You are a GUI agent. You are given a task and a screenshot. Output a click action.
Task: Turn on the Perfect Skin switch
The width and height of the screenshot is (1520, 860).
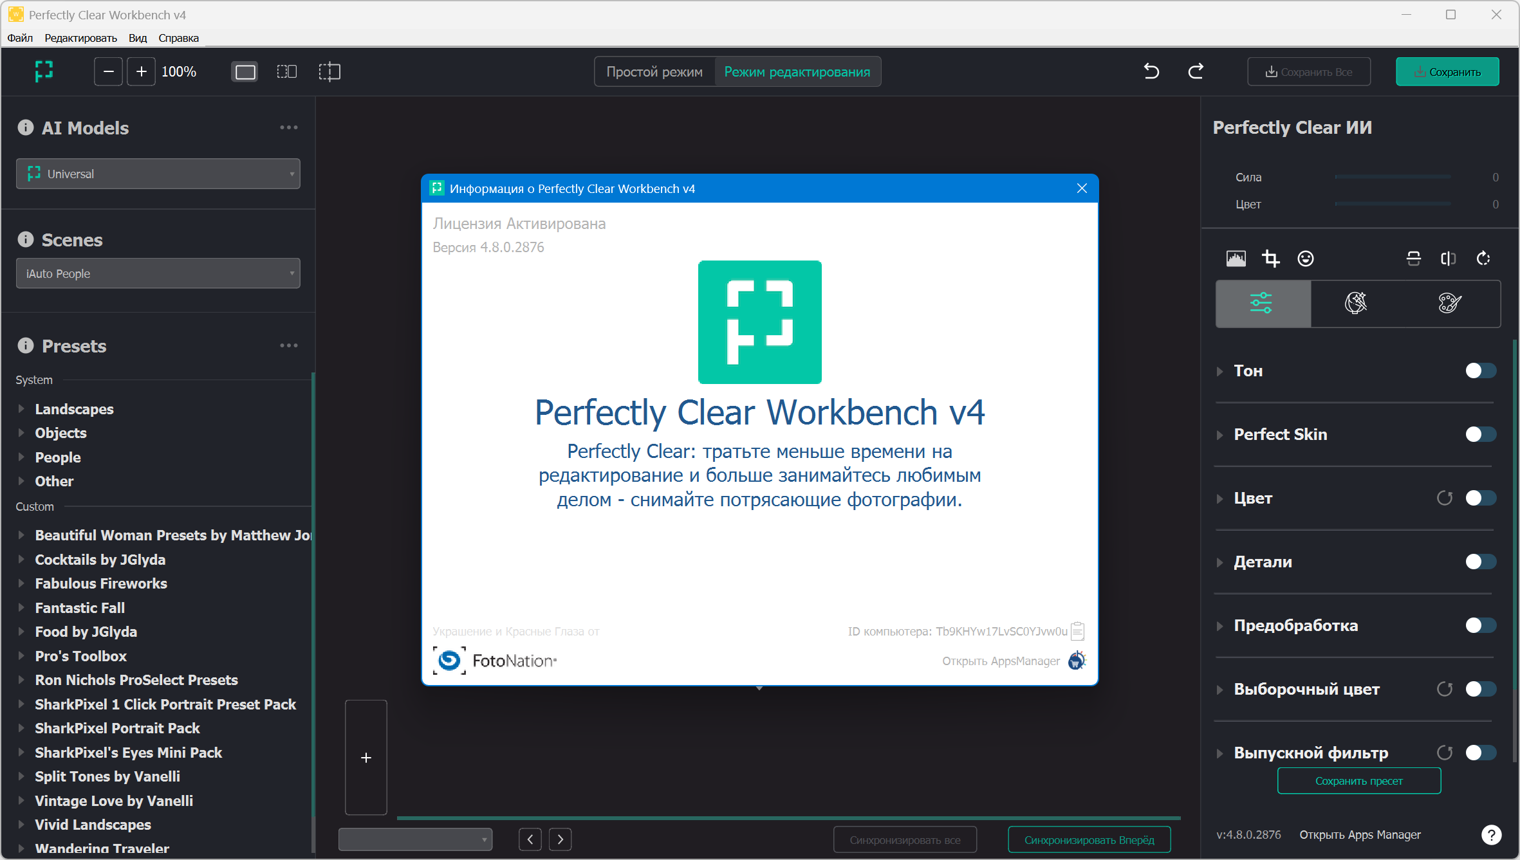click(1480, 434)
